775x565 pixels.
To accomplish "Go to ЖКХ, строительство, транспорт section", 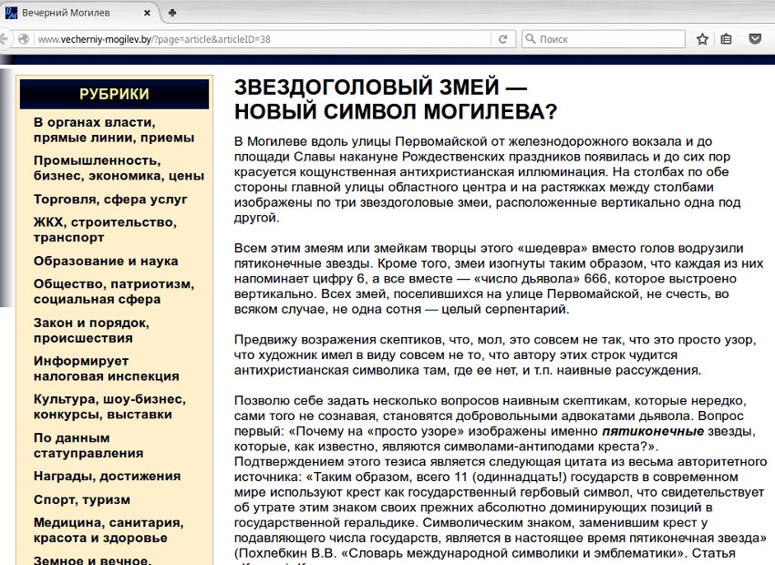I will [105, 230].
